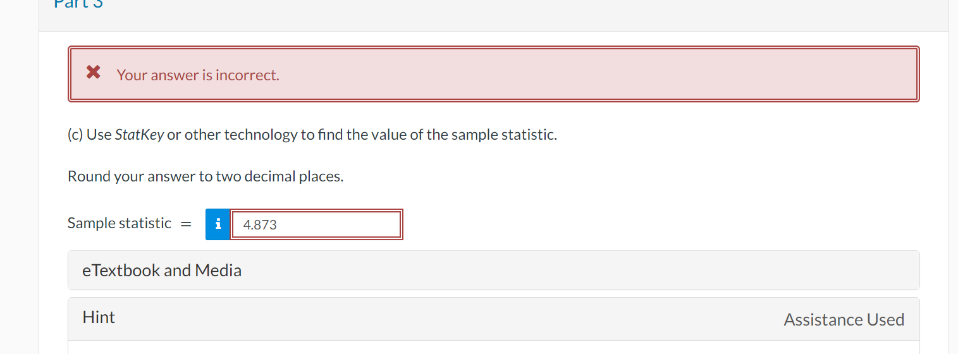This screenshot has width=958, height=354.
Task: Click the equals sign before the info icon
Action: 186,224
